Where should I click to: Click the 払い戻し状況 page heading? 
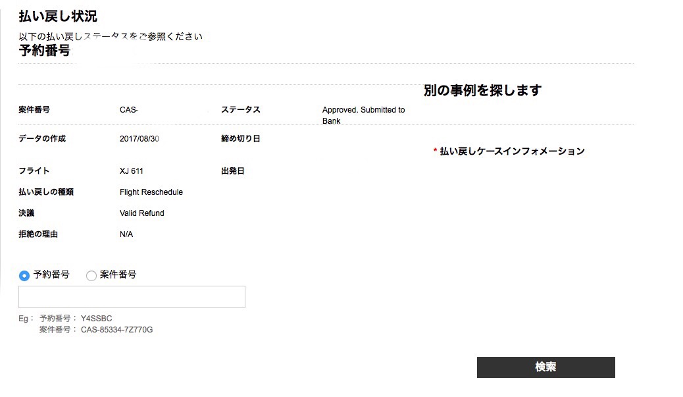click(x=58, y=16)
